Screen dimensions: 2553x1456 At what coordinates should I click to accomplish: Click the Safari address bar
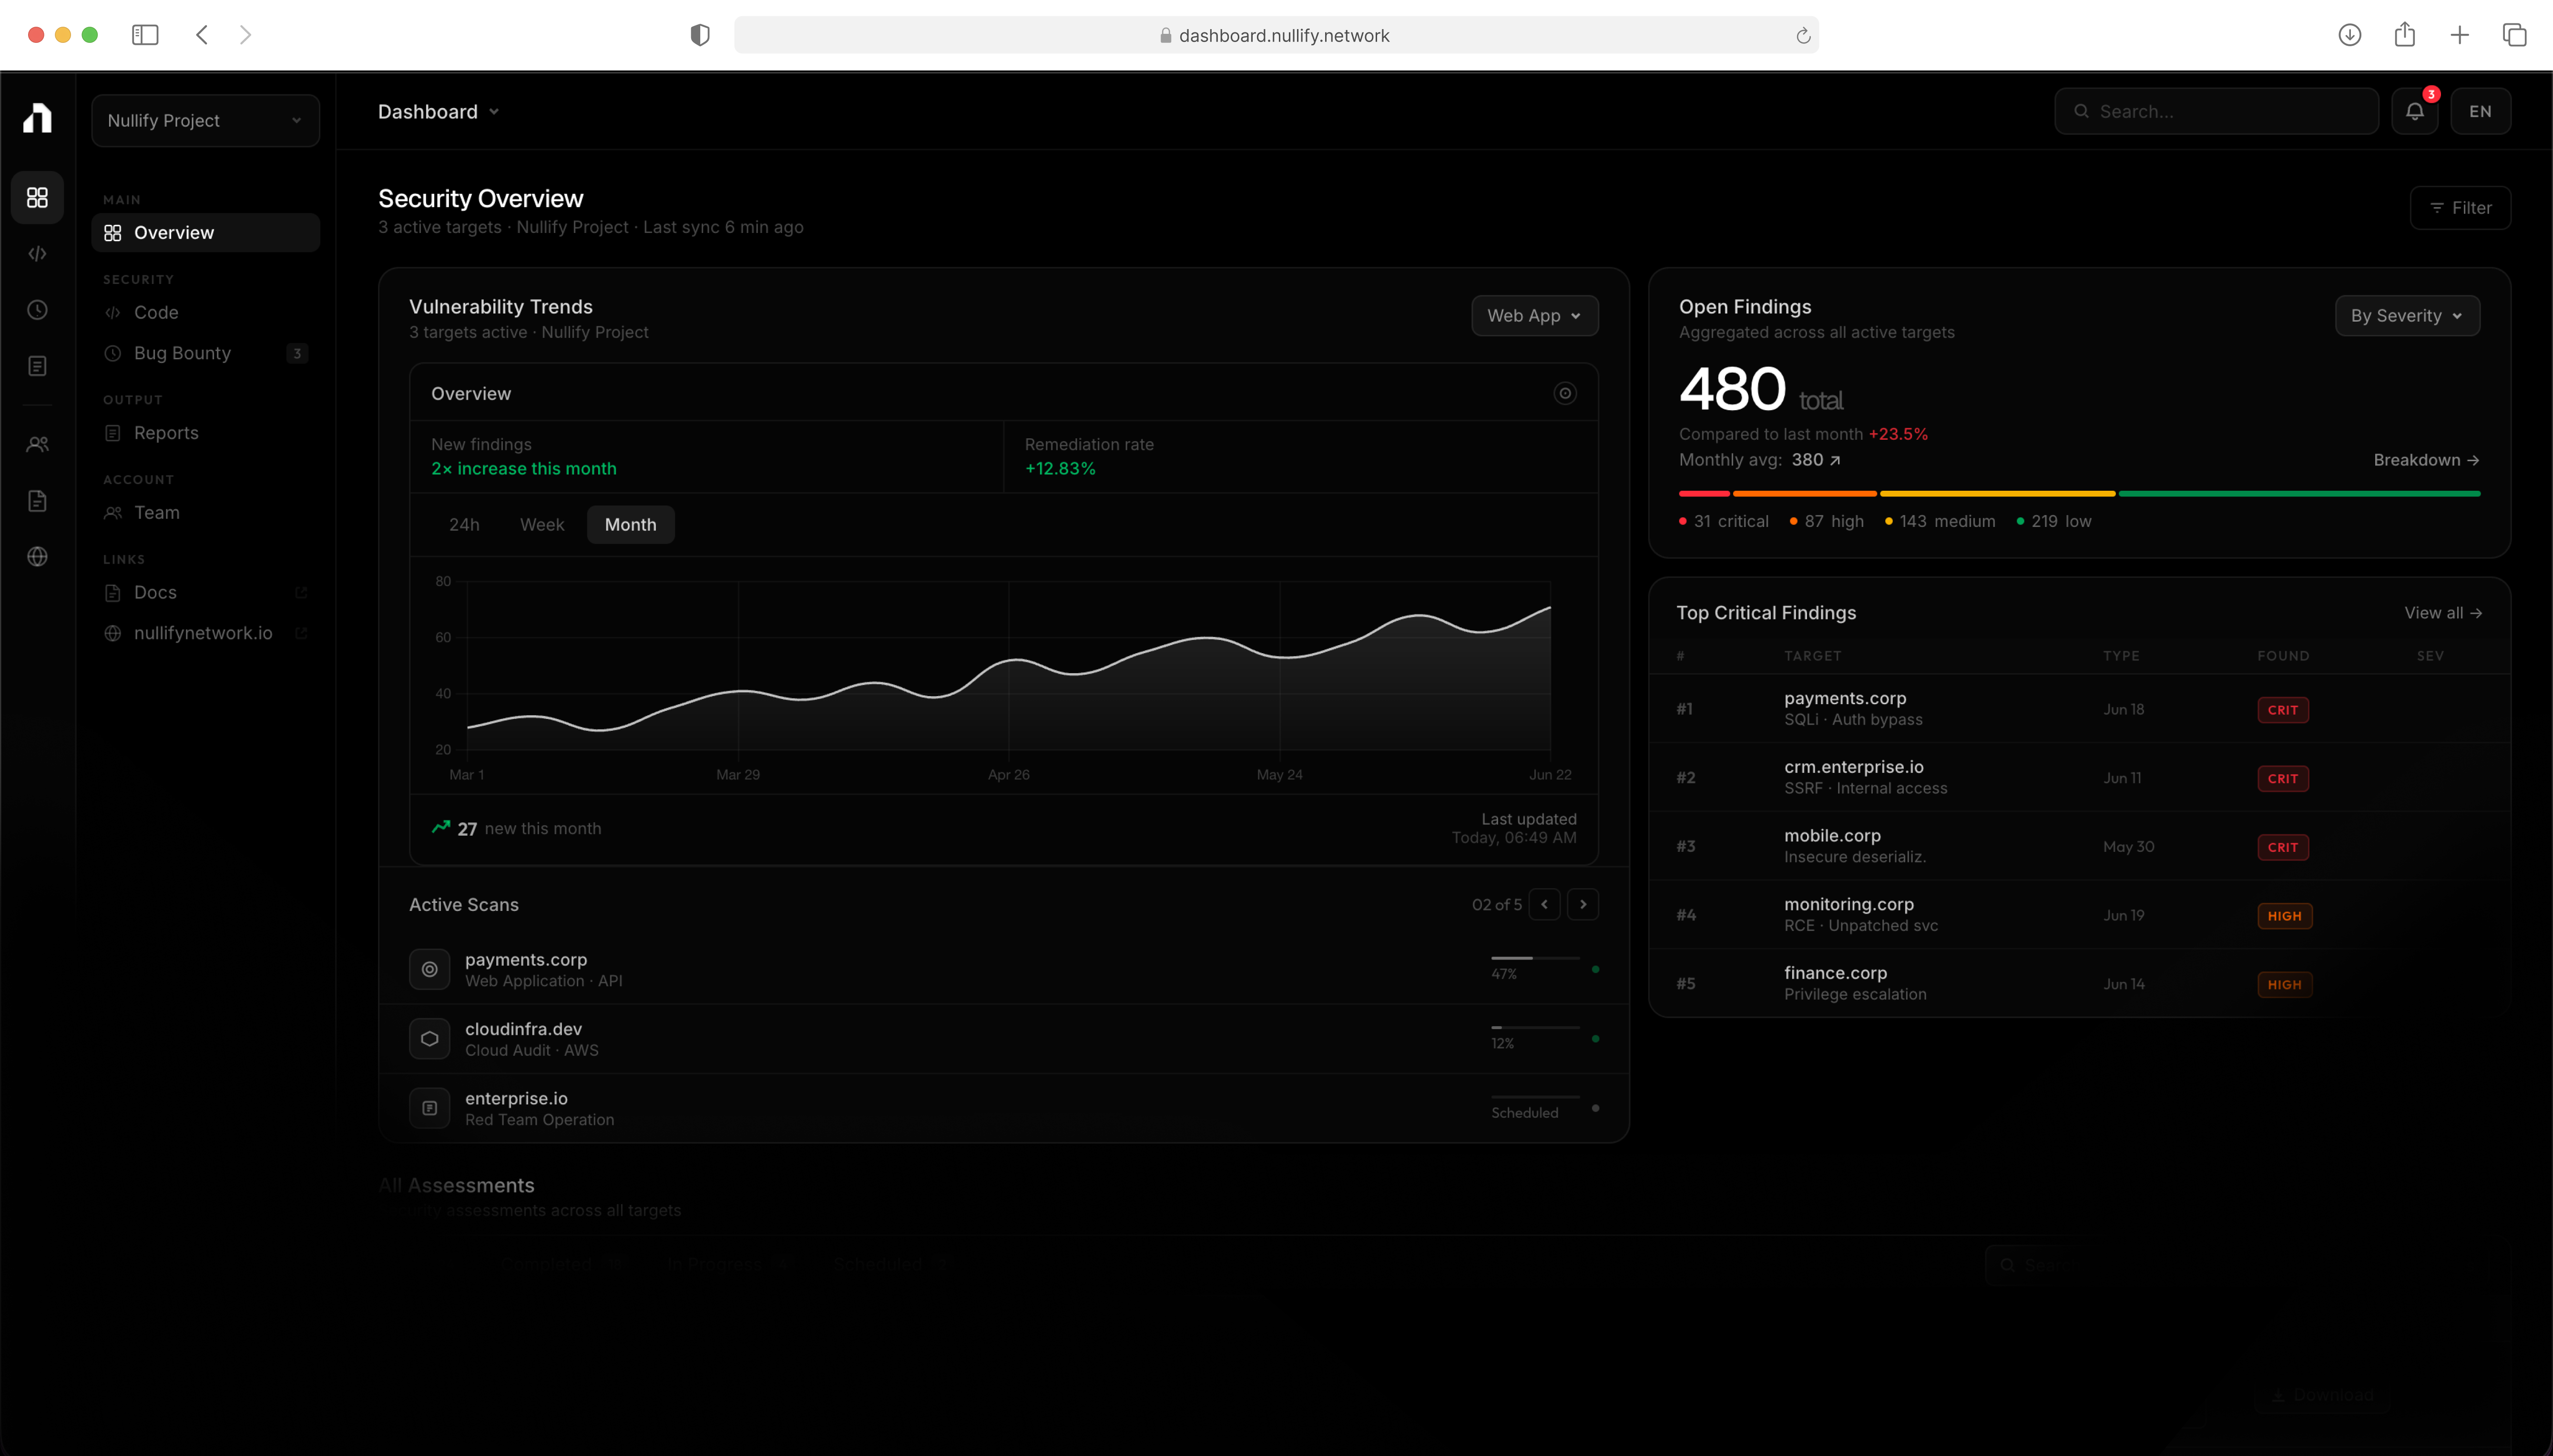tap(1276, 35)
